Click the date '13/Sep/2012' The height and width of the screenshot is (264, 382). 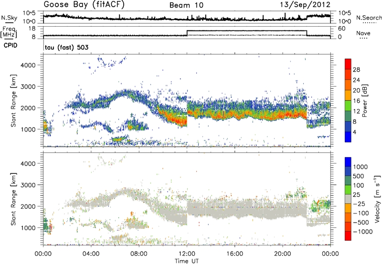point(305,5)
